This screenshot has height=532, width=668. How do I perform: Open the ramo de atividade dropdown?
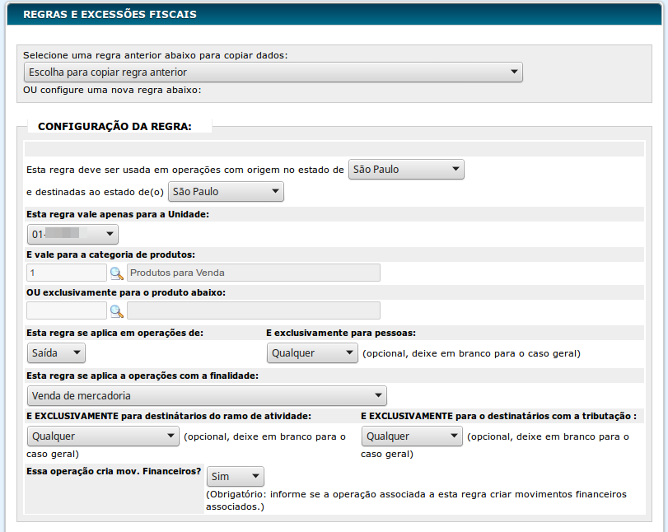click(x=103, y=436)
